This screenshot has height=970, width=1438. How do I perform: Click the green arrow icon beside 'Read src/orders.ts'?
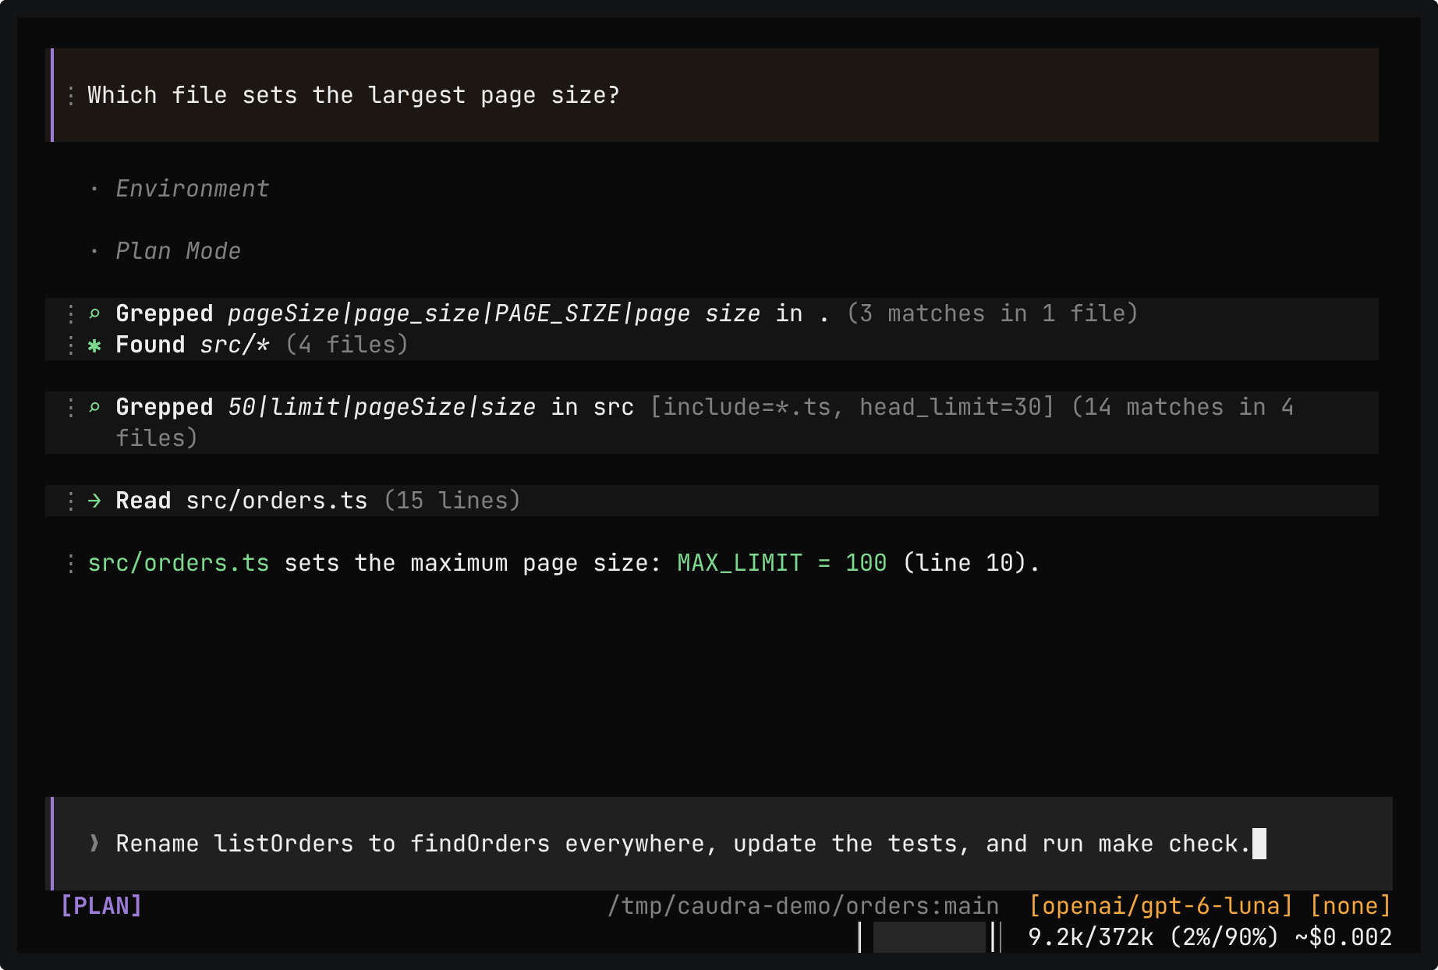(x=94, y=501)
